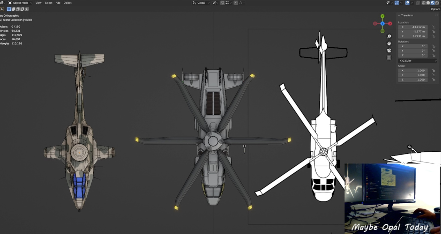This screenshot has height=234, width=441.
Task: Select wireframe viewport shading
Action: [424, 3]
